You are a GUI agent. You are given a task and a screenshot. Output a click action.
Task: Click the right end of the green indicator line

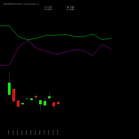pyautogui.click(x=111, y=38)
